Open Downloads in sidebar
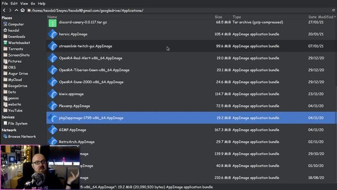Screen dimensions: 337x190 14,36
